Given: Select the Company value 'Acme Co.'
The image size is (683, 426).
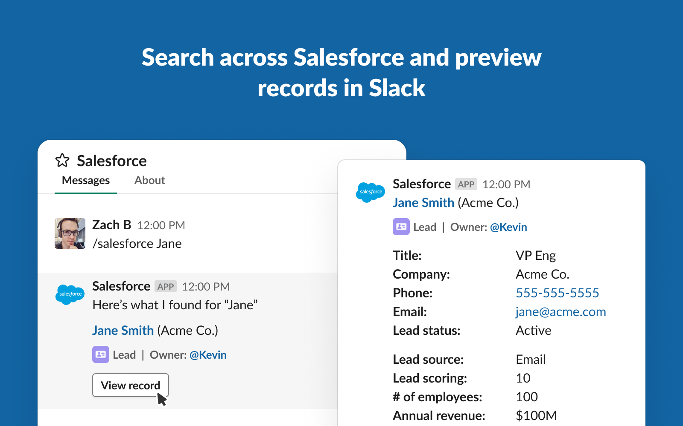Looking at the screenshot, I should (x=543, y=274).
